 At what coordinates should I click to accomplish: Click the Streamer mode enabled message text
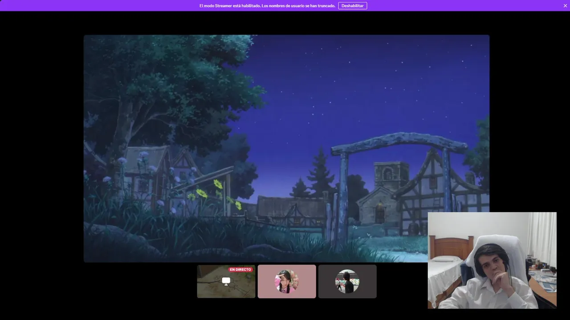[267, 6]
